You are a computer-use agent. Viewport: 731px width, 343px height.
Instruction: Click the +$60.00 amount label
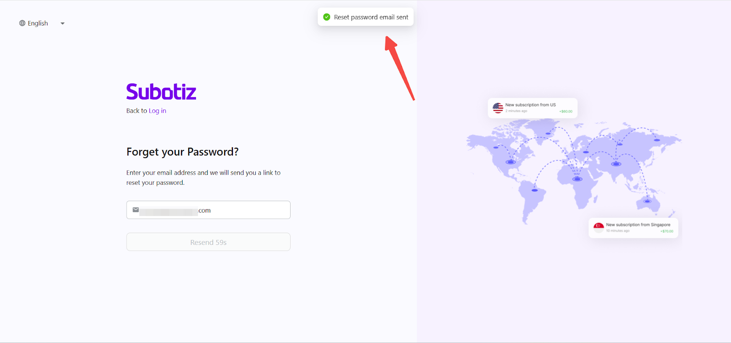[566, 112]
